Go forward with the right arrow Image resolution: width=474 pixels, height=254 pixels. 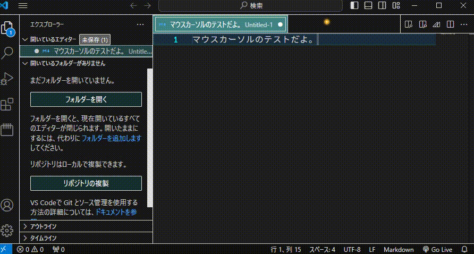(148, 5)
